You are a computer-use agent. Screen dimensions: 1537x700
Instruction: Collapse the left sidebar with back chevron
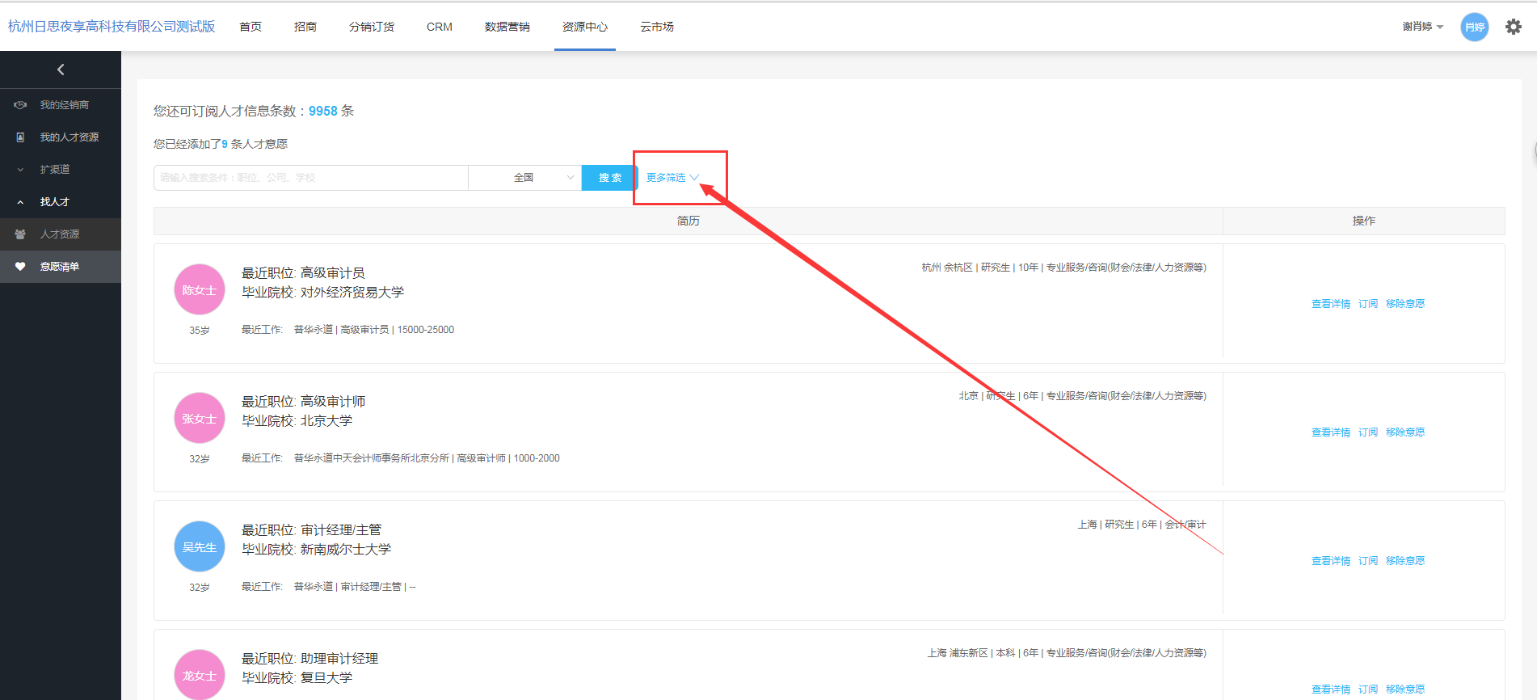click(61, 70)
